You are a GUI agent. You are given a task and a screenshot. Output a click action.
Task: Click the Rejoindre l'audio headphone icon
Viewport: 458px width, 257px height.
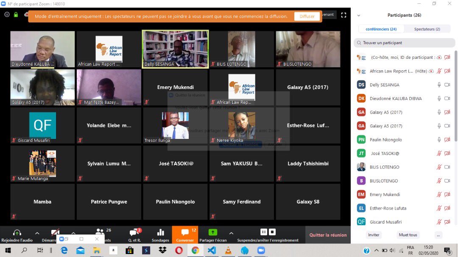tap(17, 232)
